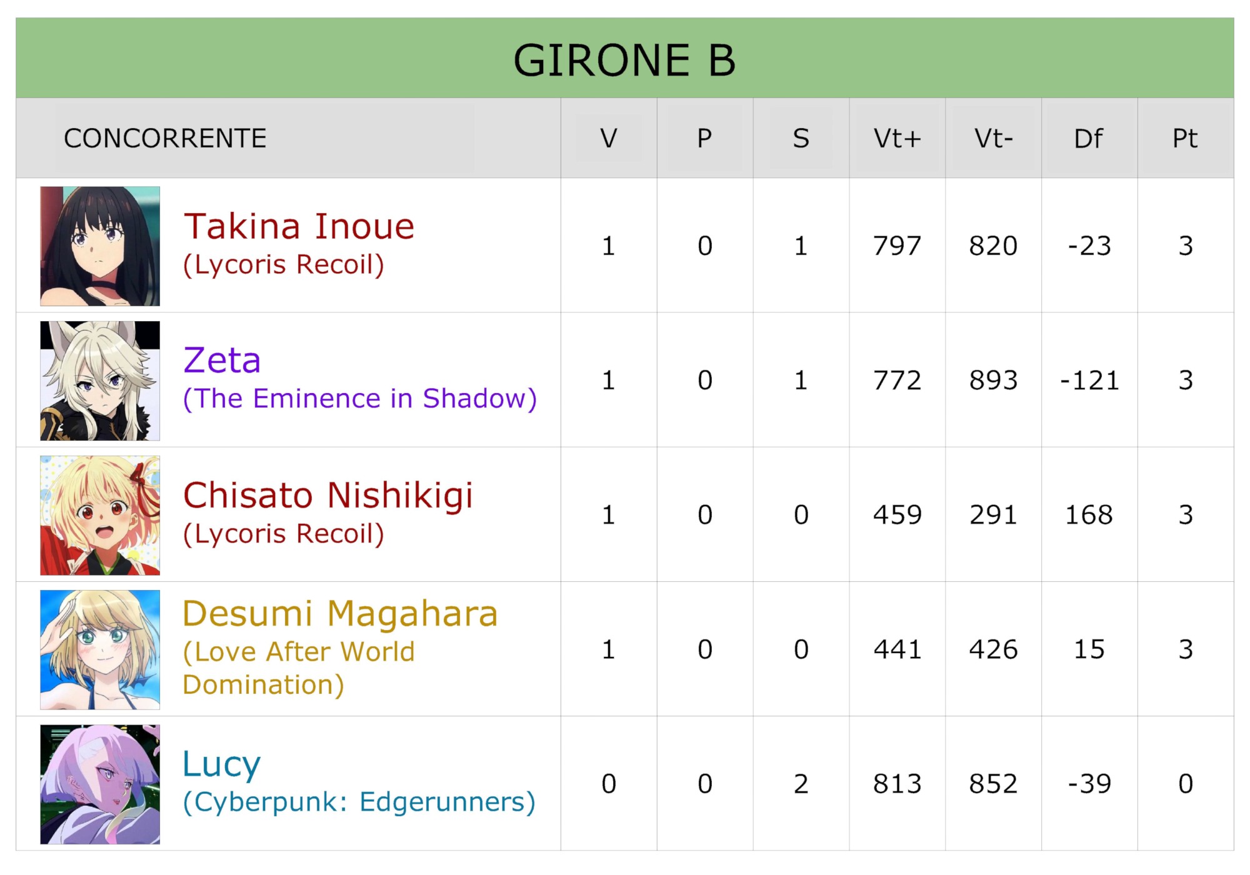Image resolution: width=1250 pixels, height=875 pixels.
Task: Click the V column header
Action: [608, 138]
